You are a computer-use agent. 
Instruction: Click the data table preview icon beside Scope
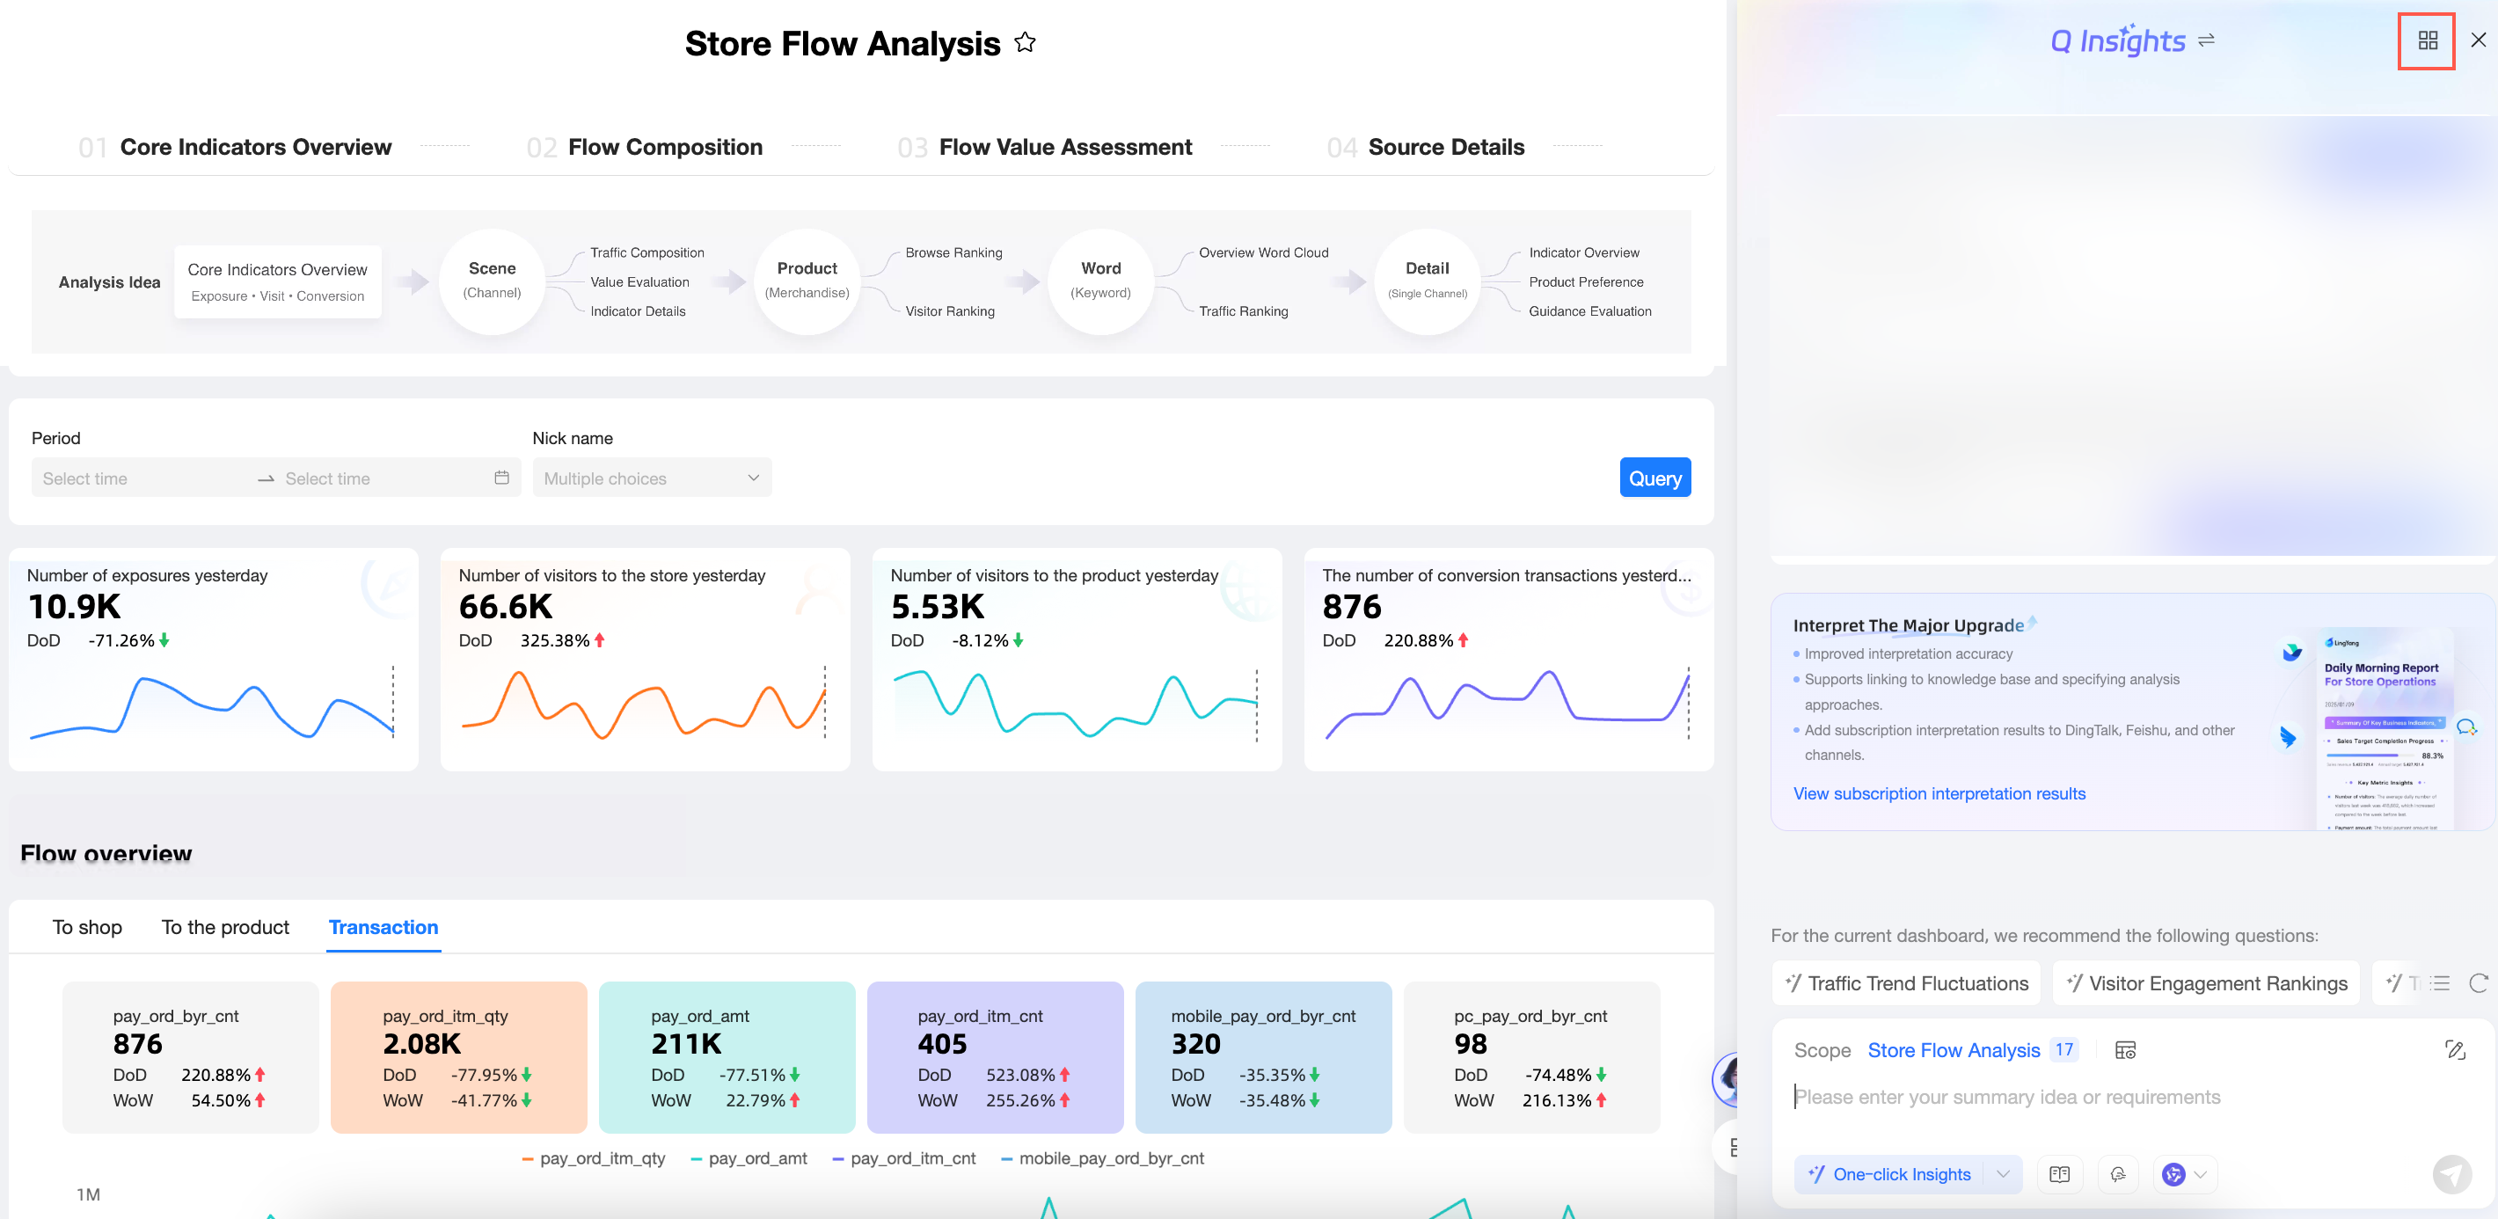(2125, 1050)
